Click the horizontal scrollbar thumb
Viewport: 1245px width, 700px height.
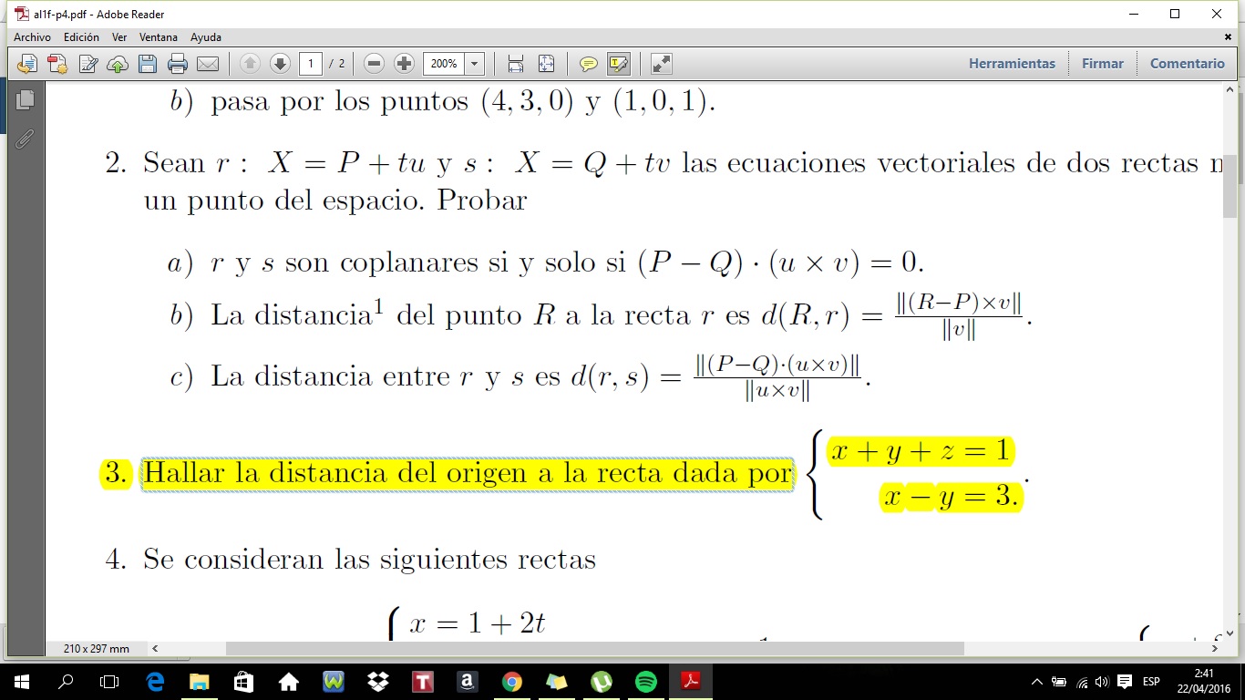click(x=594, y=649)
